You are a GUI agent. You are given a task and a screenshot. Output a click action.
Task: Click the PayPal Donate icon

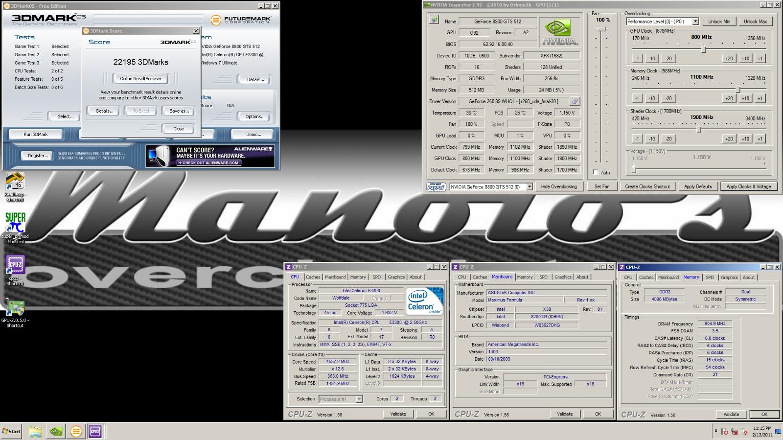tap(436, 186)
